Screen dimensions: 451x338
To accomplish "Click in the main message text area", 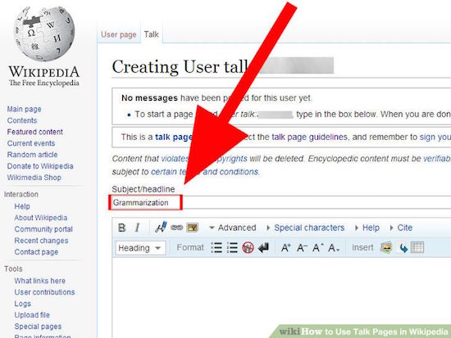I will pyautogui.click(x=281, y=298).
